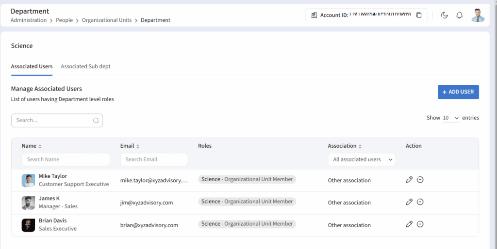Click the Search Email filter field

(x=154, y=159)
